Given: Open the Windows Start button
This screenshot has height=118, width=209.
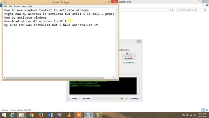Looking at the screenshot, I should [x=4, y=115].
